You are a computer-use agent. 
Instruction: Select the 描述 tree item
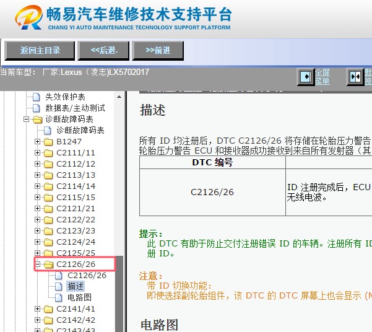pos(76,286)
